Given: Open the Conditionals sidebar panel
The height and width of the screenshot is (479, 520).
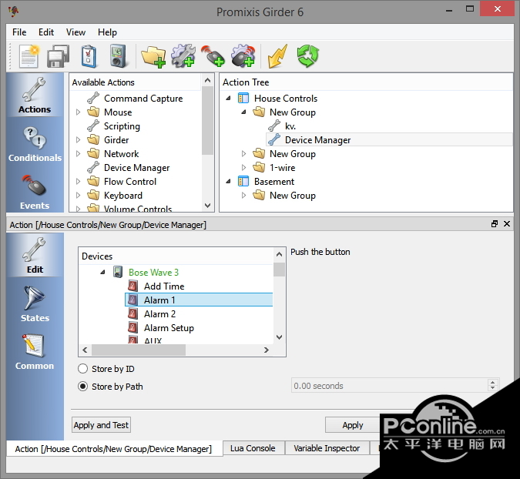Looking at the screenshot, I should (x=35, y=143).
